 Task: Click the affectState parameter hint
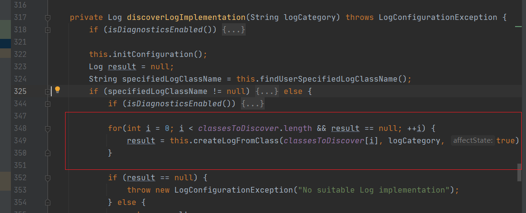(473, 140)
